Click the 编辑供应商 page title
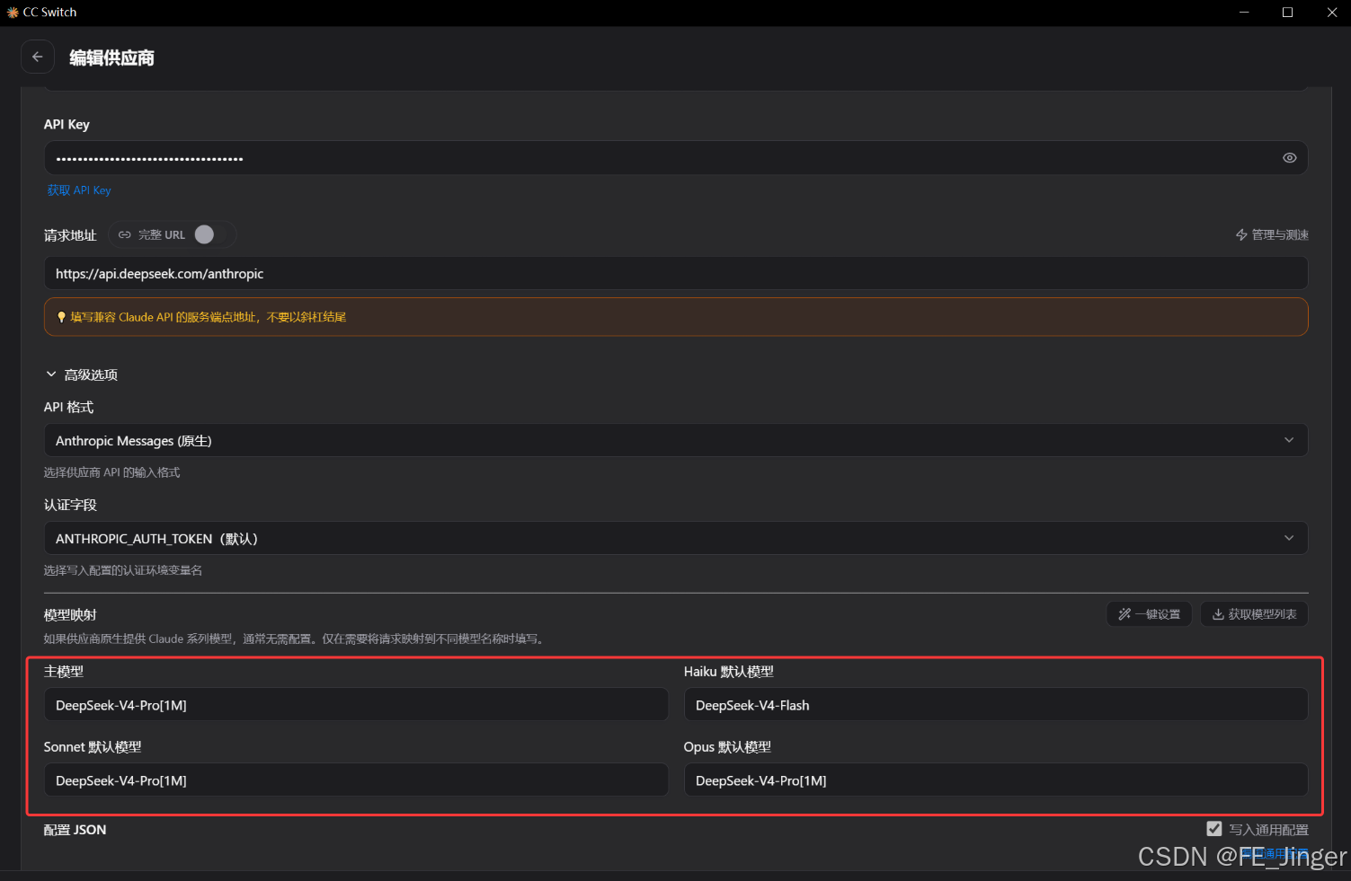 (112, 57)
